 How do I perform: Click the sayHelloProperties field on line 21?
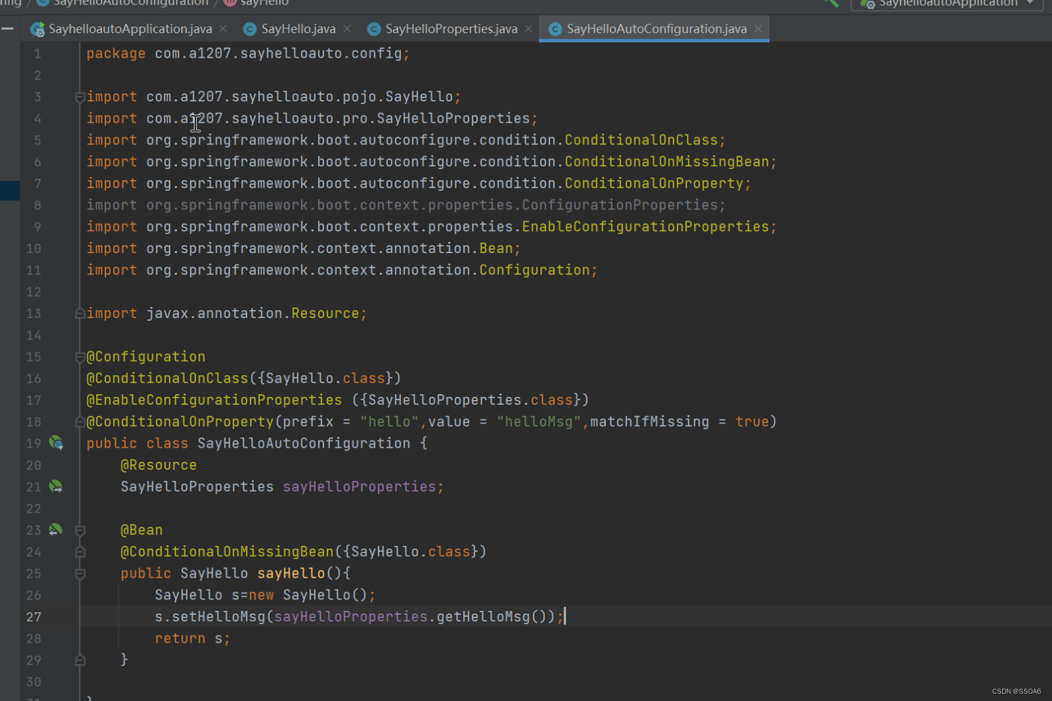[x=359, y=487]
